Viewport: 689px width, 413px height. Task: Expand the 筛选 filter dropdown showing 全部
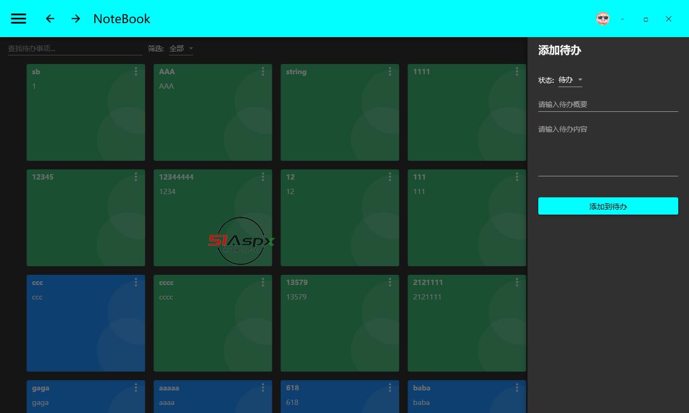[181, 48]
